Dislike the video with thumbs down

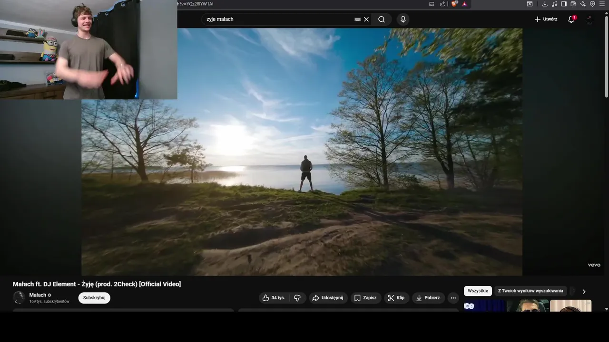[297, 298]
